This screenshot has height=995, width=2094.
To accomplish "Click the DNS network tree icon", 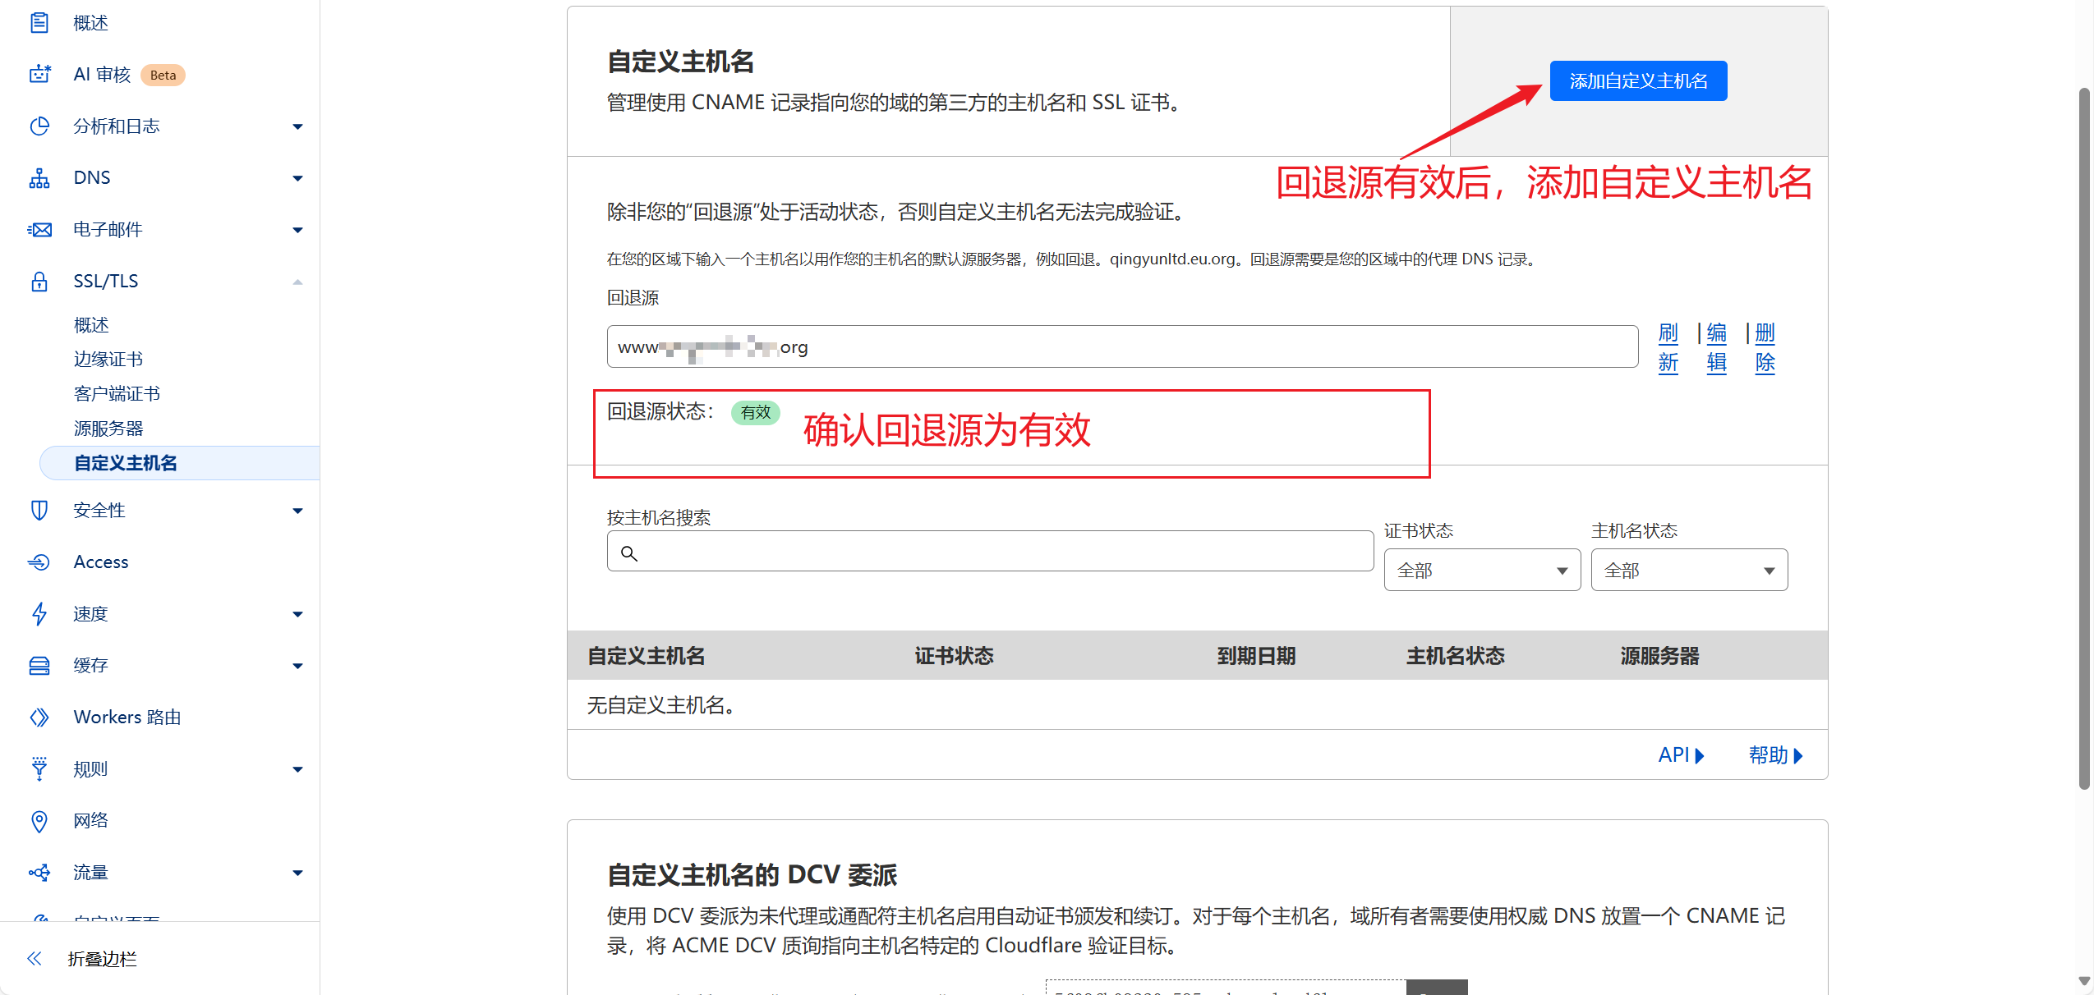I will coord(39,178).
